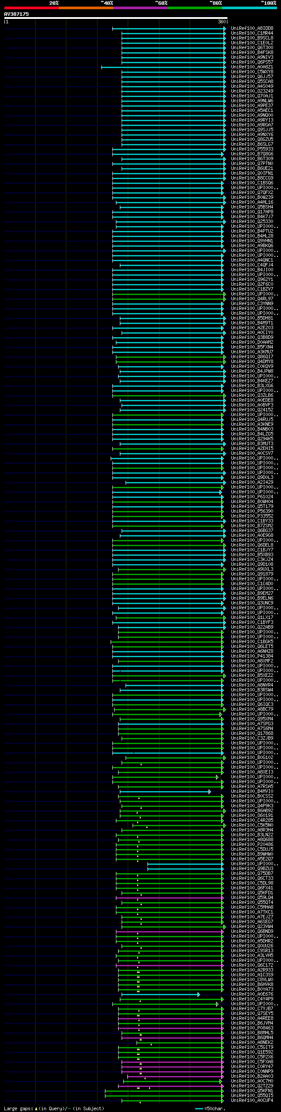Open hit UniRef100_Q6C172
This screenshot has height=1112, width=281.
coord(252,965)
